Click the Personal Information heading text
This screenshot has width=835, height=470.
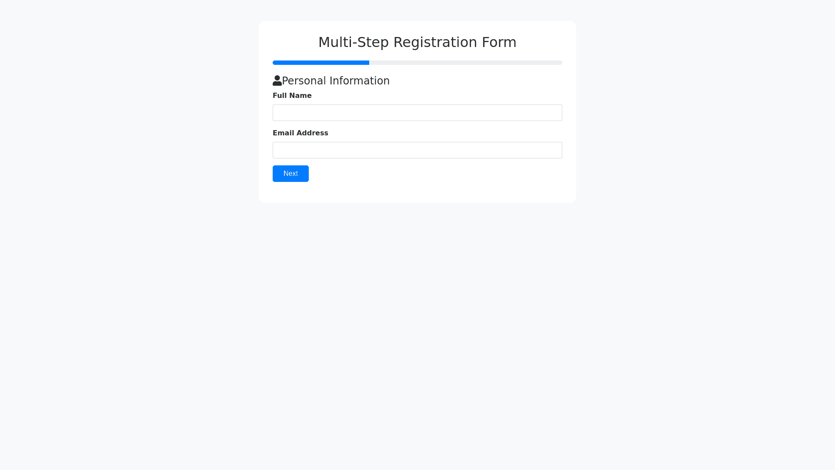point(335,81)
